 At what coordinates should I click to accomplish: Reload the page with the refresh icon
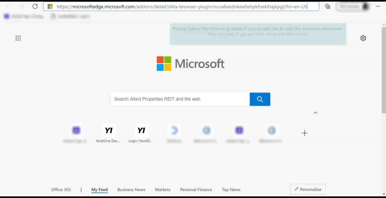tap(35, 6)
